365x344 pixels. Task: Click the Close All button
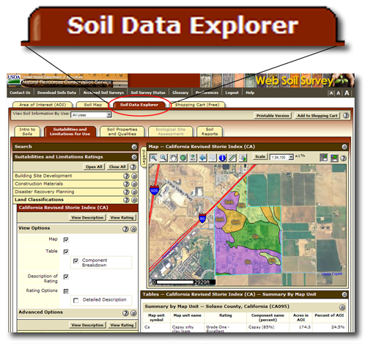click(x=117, y=166)
